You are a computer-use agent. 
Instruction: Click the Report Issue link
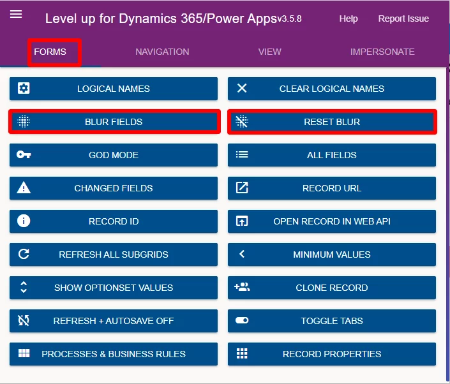pos(403,18)
